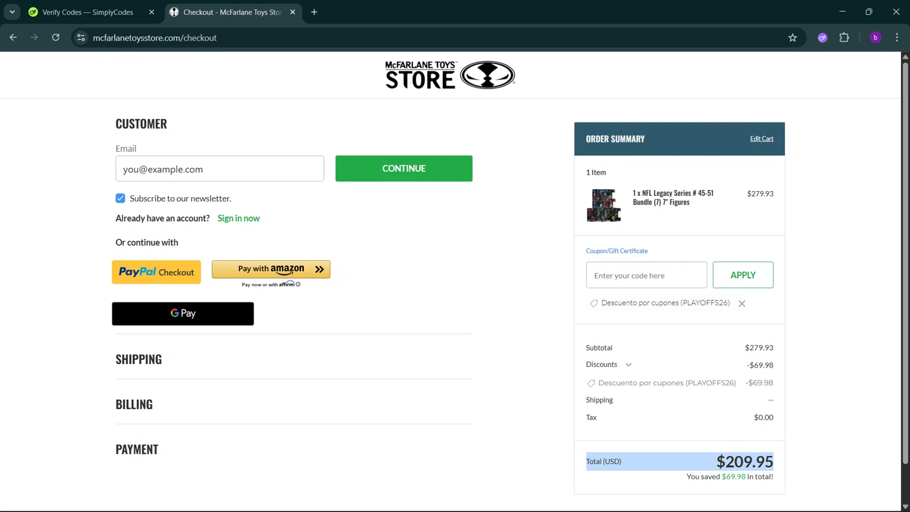Image resolution: width=910 pixels, height=512 pixels.
Task: Open a new browser tab
Action: (314, 12)
